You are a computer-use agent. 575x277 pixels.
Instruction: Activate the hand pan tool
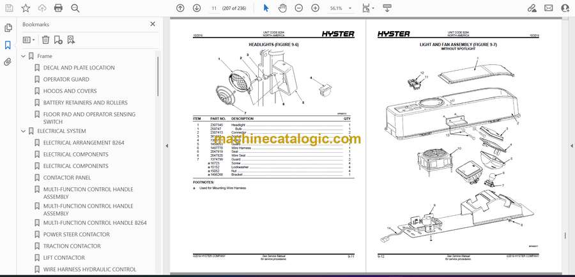[x=282, y=8]
